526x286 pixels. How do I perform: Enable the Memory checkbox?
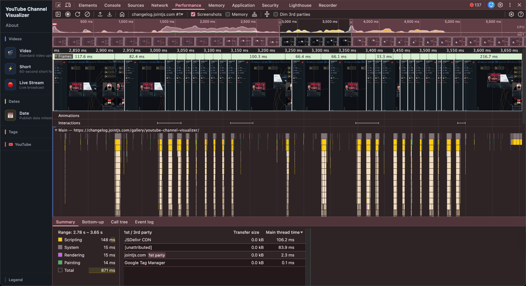[228, 14]
